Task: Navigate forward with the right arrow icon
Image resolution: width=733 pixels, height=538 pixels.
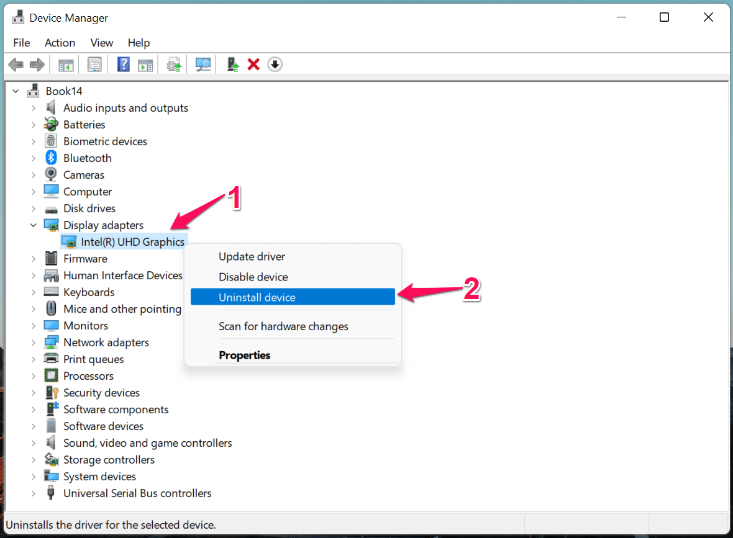Action: click(x=37, y=64)
